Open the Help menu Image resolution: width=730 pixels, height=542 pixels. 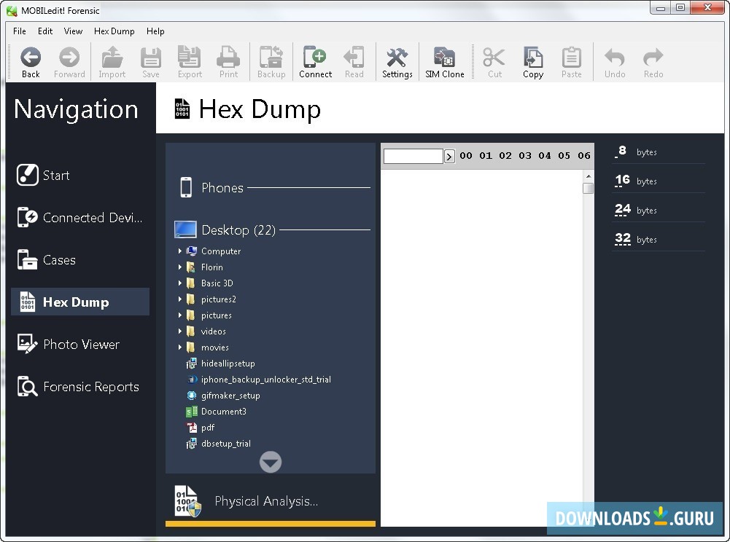coord(155,31)
